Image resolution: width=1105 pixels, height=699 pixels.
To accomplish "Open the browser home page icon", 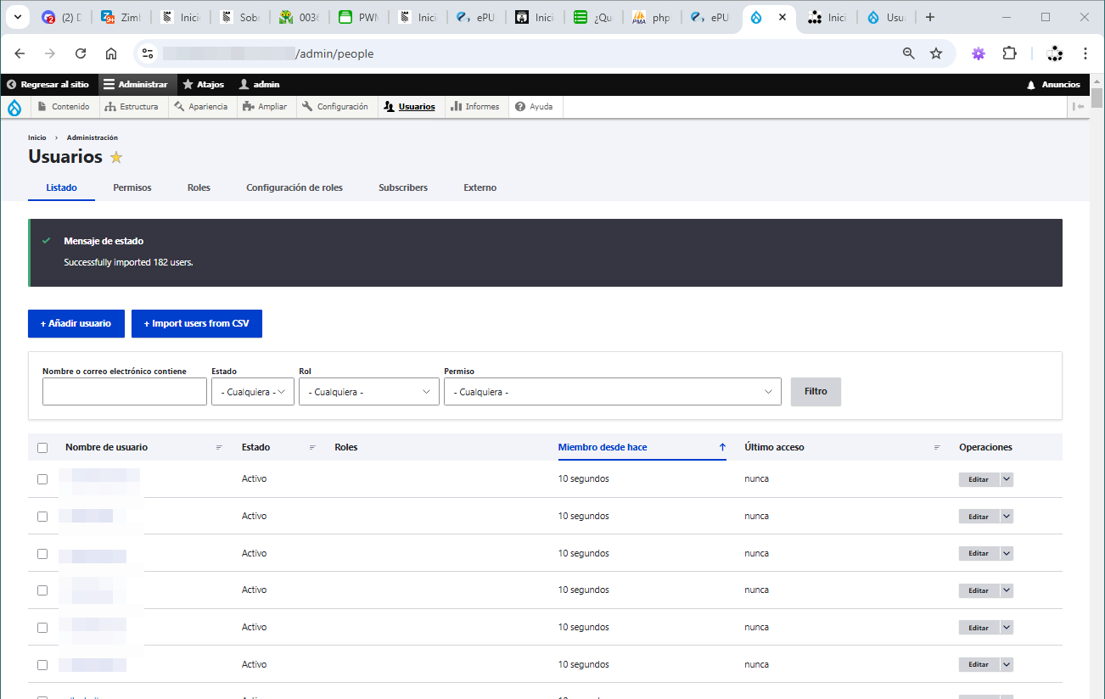I will [111, 53].
